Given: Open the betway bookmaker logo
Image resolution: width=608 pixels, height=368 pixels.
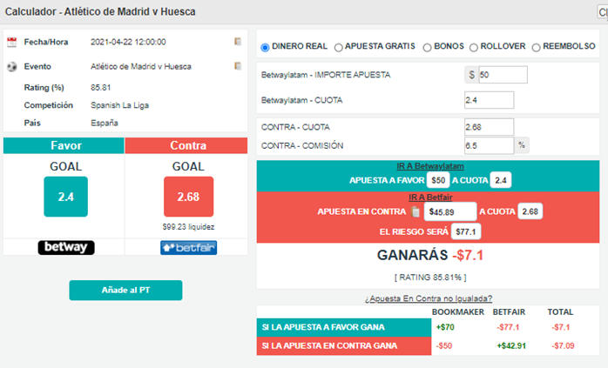Looking at the screenshot, I should coord(66,247).
